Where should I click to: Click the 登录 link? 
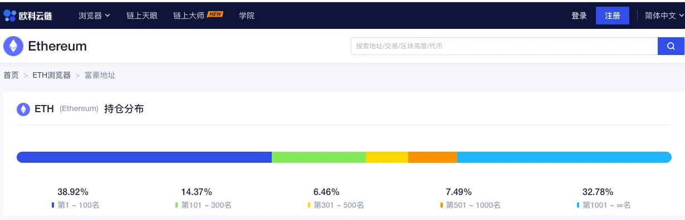[579, 16]
